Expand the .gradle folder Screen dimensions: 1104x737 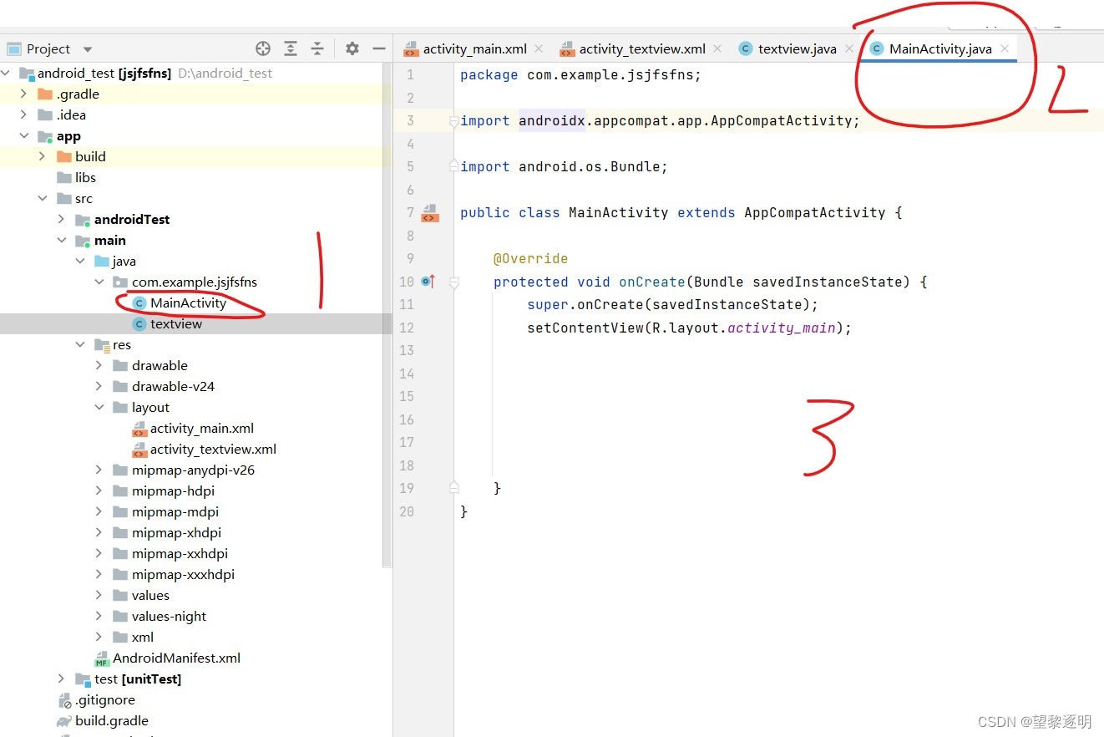tap(24, 94)
